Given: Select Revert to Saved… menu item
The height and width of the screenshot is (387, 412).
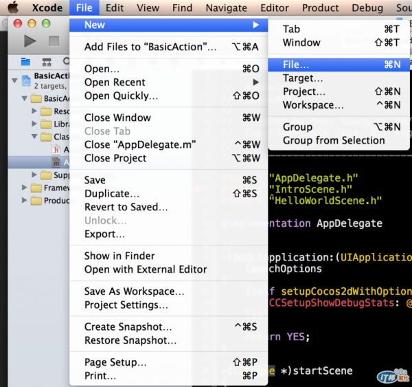Looking at the screenshot, I should pyautogui.click(x=169, y=207).
